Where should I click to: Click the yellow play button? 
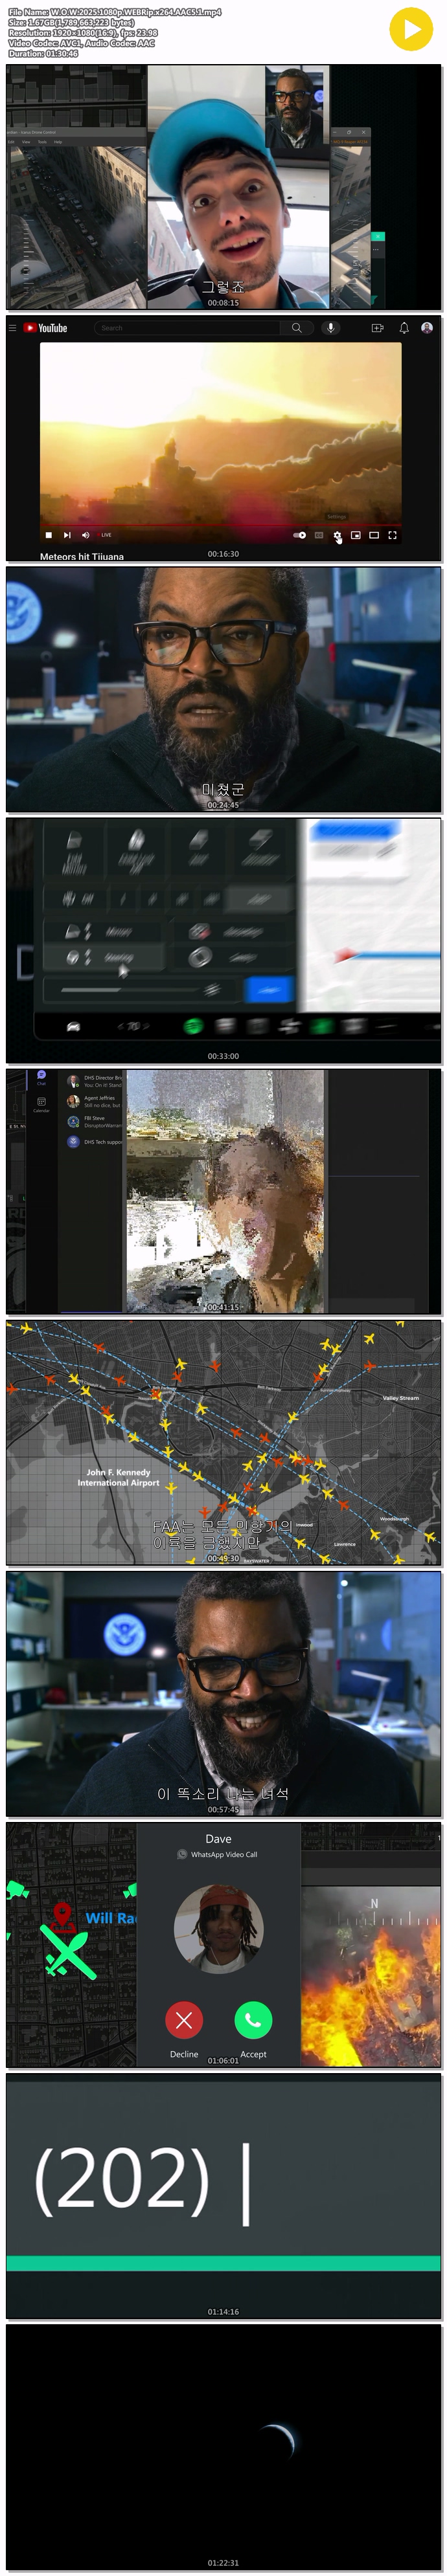411,29
